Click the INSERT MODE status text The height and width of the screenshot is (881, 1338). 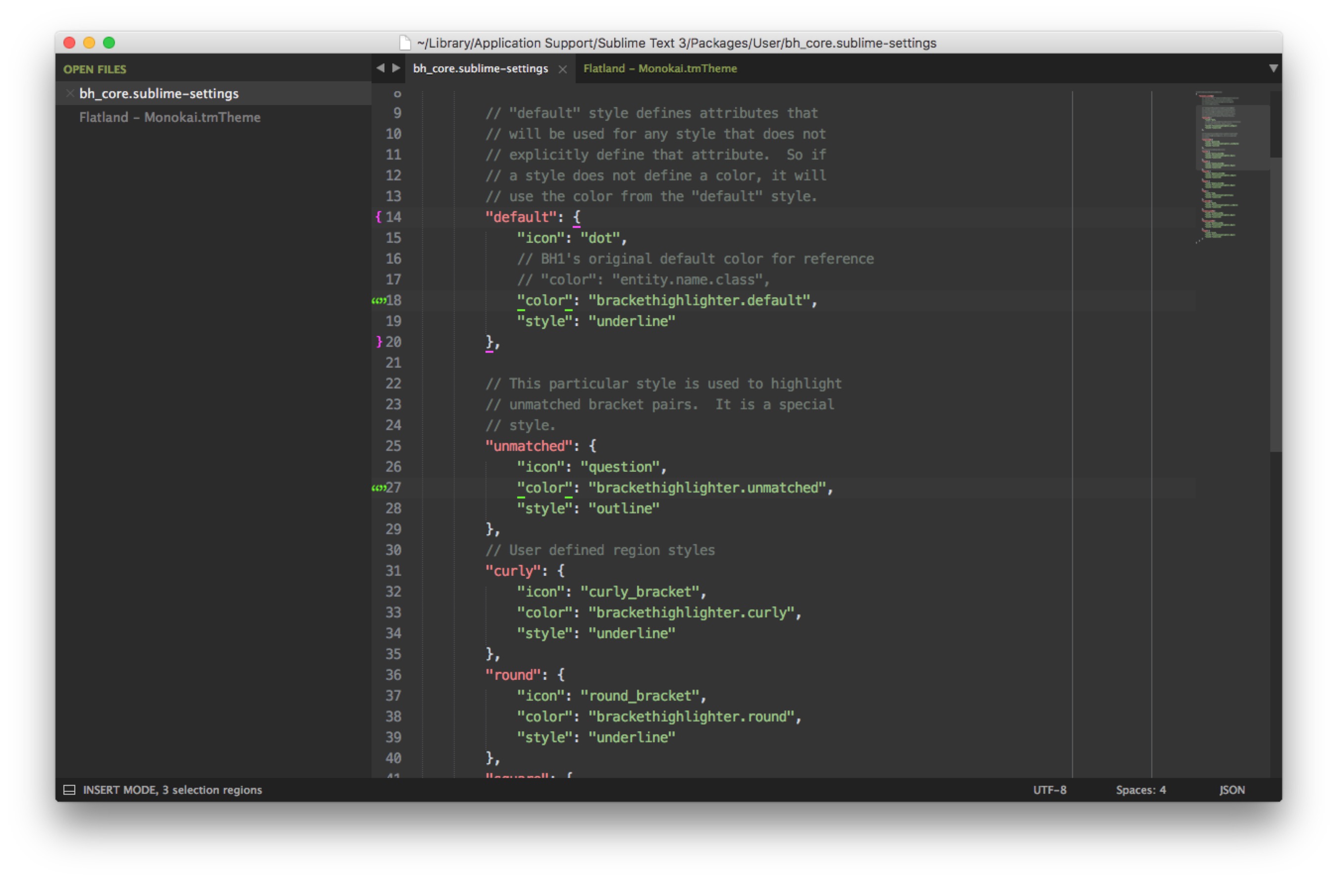[x=172, y=789]
